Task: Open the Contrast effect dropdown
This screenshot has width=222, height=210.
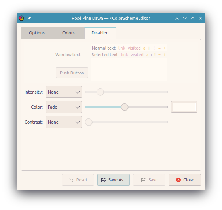Action: pos(64,122)
